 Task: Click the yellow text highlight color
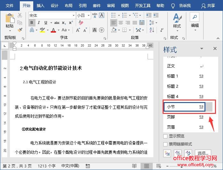pyautogui.click(x=42, y=30)
